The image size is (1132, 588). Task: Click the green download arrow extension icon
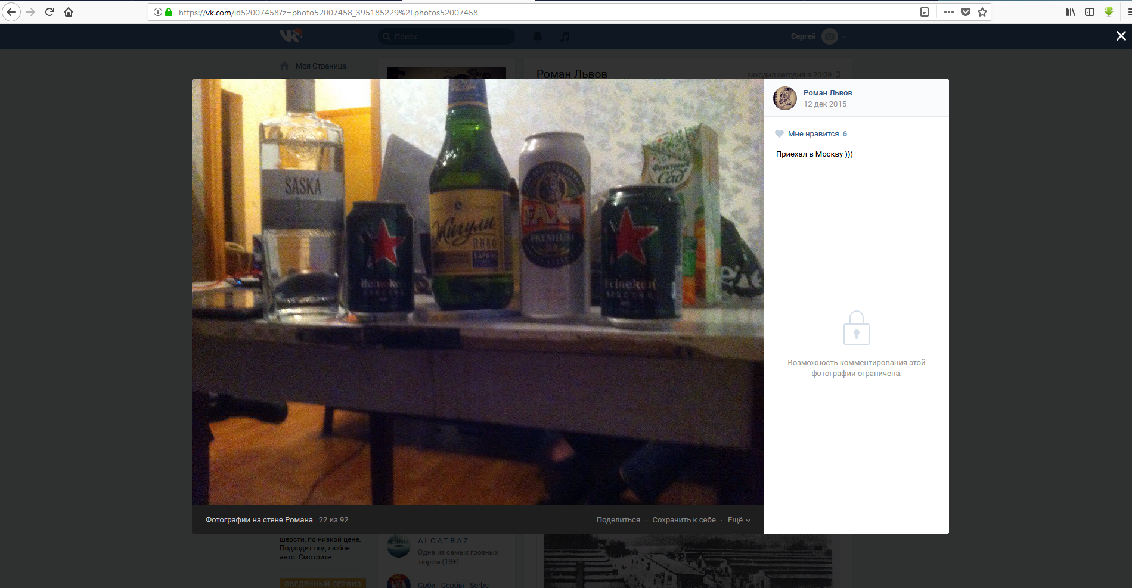click(1109, 12)
